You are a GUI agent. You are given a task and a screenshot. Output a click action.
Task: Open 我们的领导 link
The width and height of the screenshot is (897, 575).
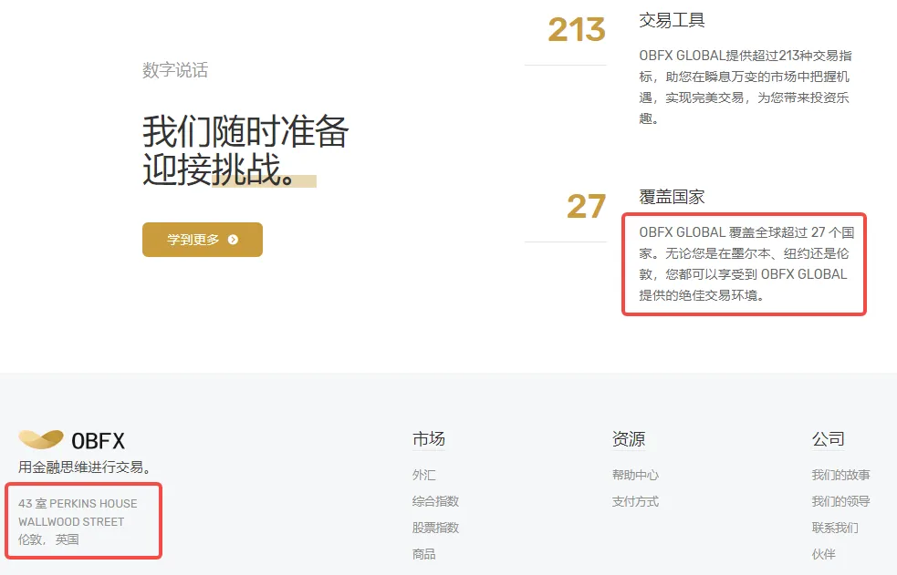click(x=840, y=501)
